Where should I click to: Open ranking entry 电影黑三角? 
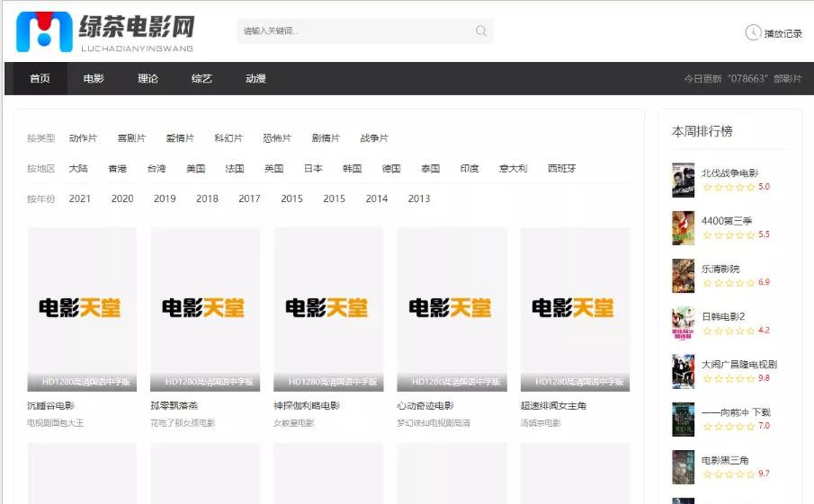click(725, 460)
